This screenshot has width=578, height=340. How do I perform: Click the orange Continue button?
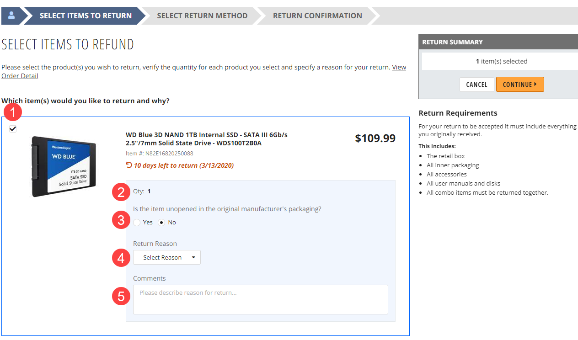pos(520,84)
